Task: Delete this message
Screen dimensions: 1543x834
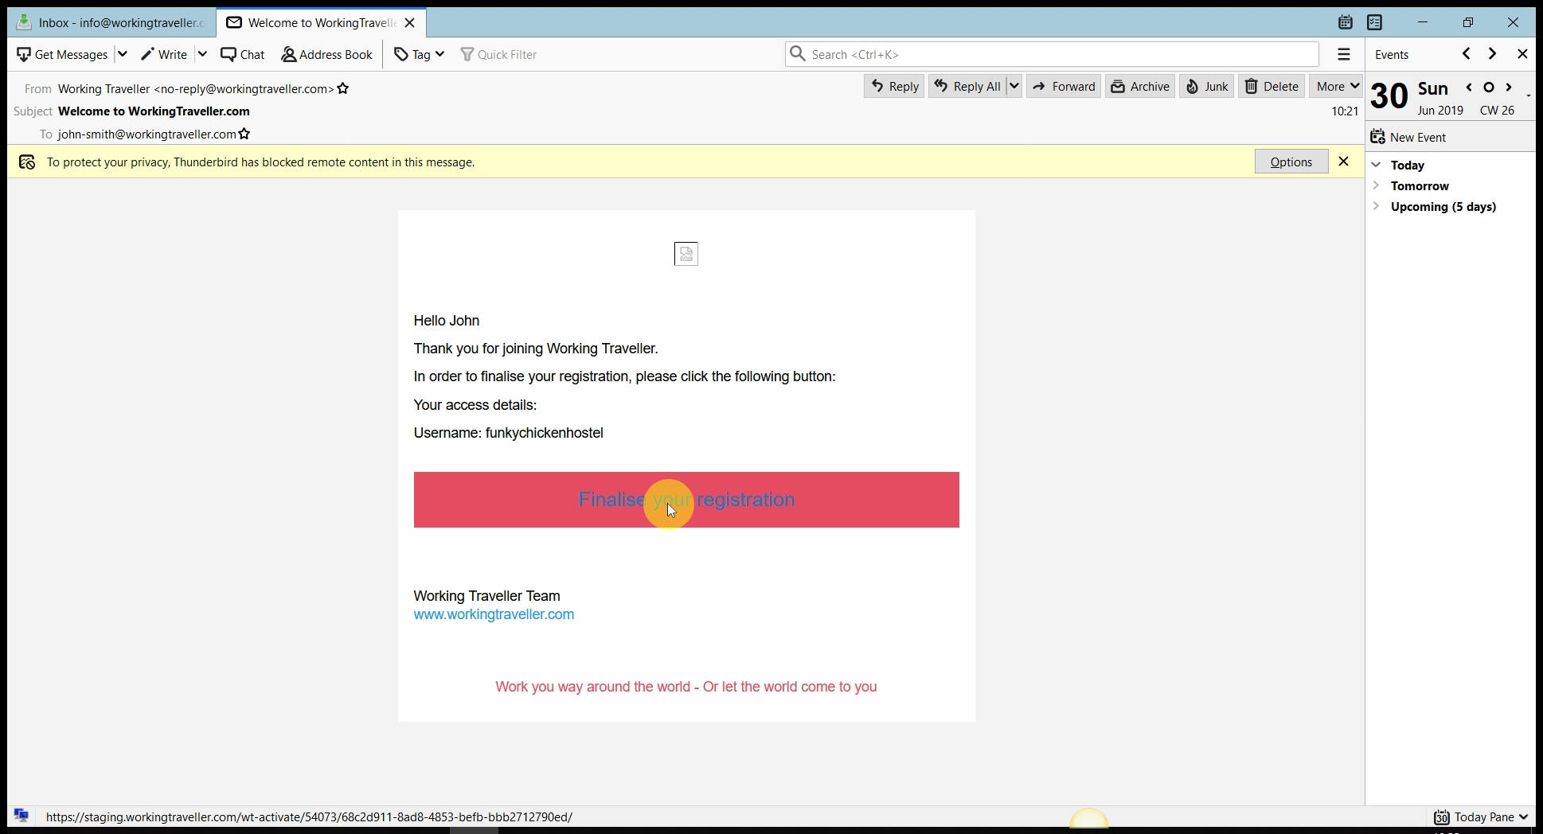Action: pyautogui.click(x=1272, y=86)
